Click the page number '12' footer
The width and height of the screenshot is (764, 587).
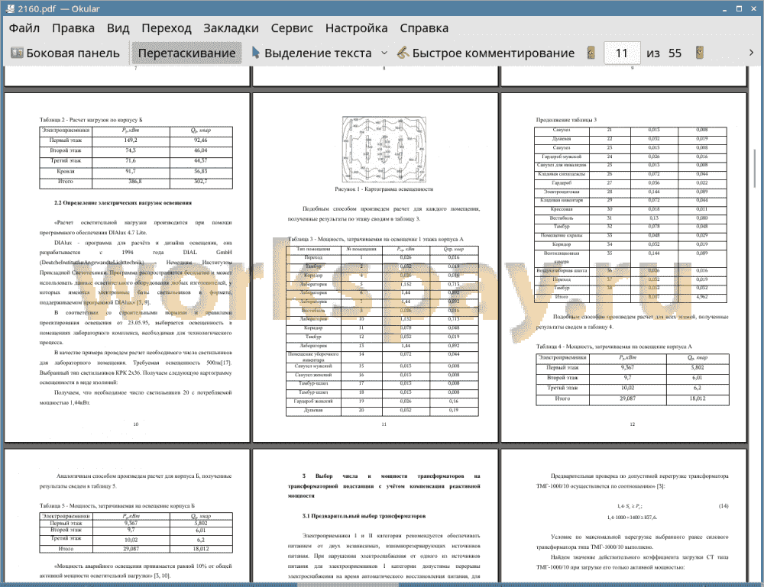pos(633,424)
